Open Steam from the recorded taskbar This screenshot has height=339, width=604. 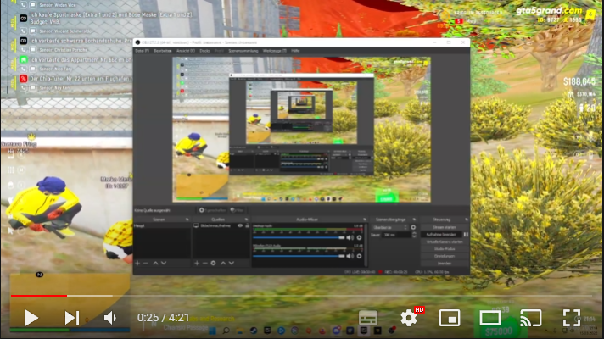pos(254,331)
